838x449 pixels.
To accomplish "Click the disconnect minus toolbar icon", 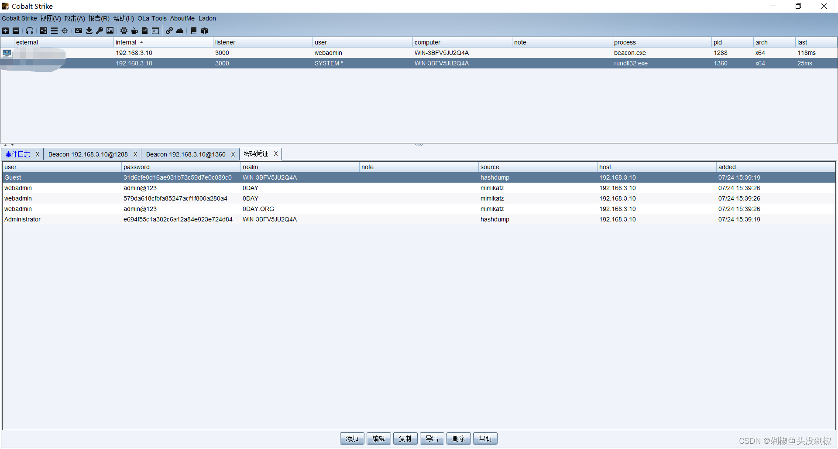I will coord(16,31).
